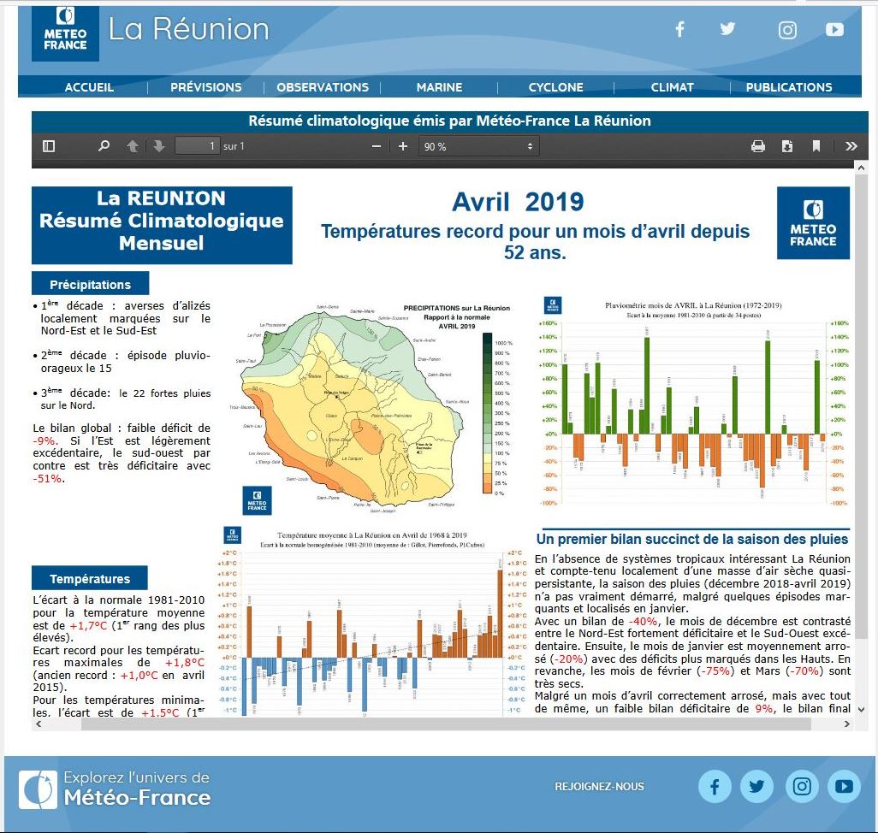Open footer YouTube round icon
Viewport: 878px width, 833px height.
click(x=844, y=787)
